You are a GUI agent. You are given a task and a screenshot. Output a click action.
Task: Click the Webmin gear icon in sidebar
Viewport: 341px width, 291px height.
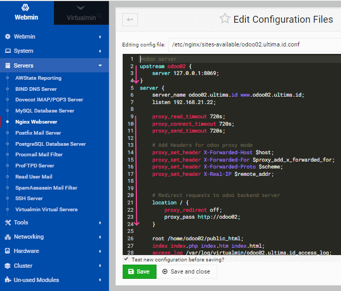7,36
